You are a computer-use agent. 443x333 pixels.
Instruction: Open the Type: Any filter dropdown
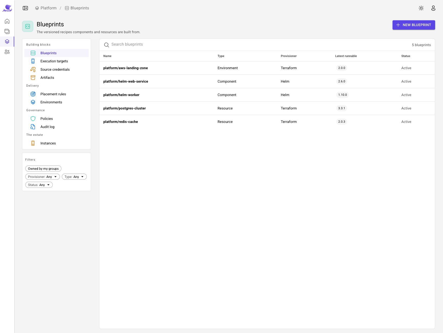(74, 177)
